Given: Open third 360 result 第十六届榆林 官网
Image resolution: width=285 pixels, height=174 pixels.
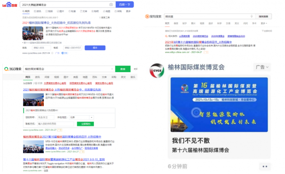Looking at the screenshot, I should (64, 159).
